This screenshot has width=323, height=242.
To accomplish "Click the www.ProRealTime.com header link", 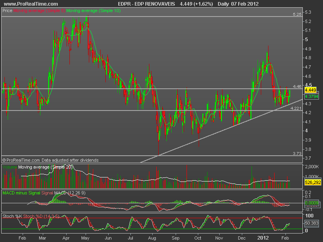I will (31, 4).
